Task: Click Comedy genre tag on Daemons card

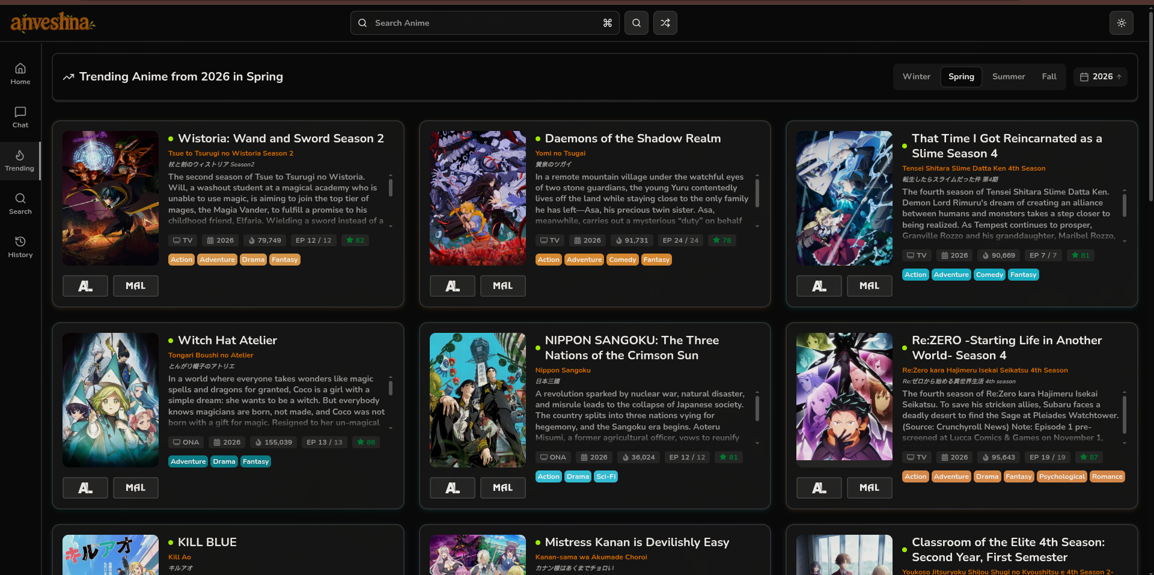Action: coord(622,260)
